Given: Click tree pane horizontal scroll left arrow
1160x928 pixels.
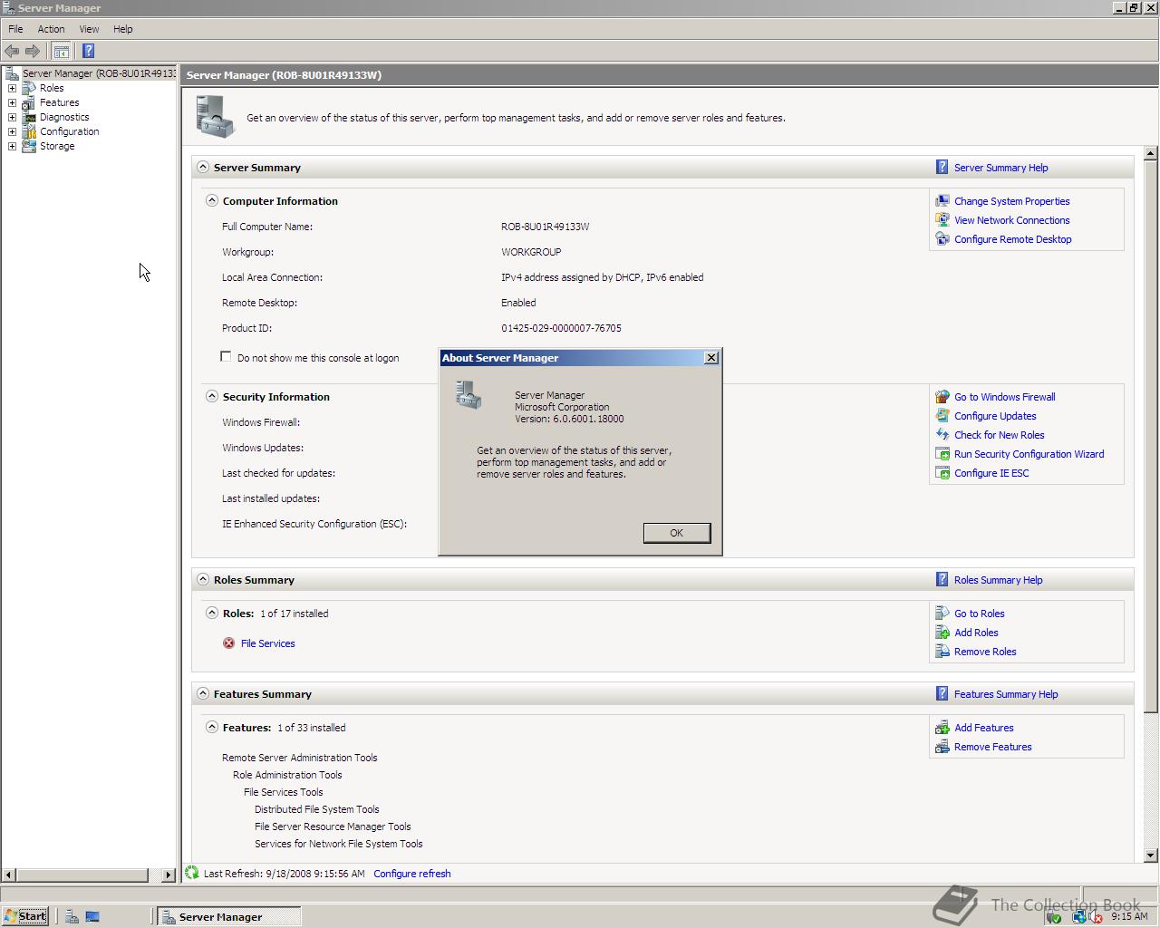Looking at the screenshot, I should pos(9,875).
